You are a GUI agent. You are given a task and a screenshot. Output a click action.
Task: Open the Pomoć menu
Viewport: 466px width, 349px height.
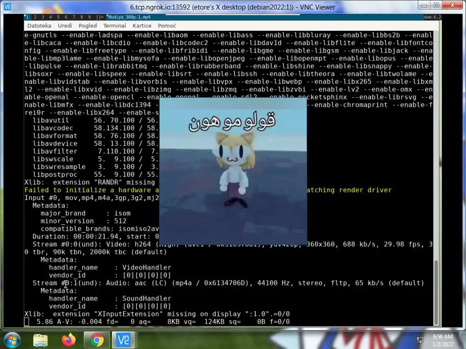click(167, 26)
